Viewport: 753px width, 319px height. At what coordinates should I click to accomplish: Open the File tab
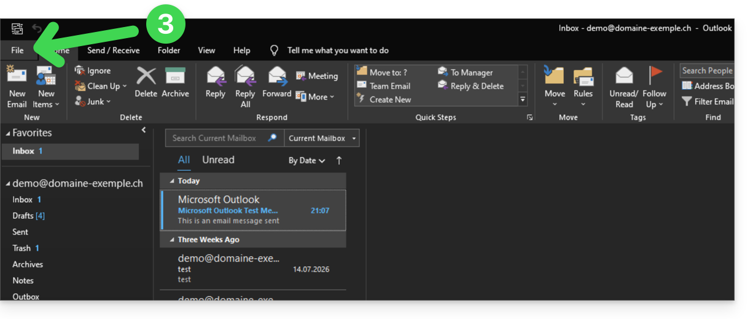click(x=17, y=50)
